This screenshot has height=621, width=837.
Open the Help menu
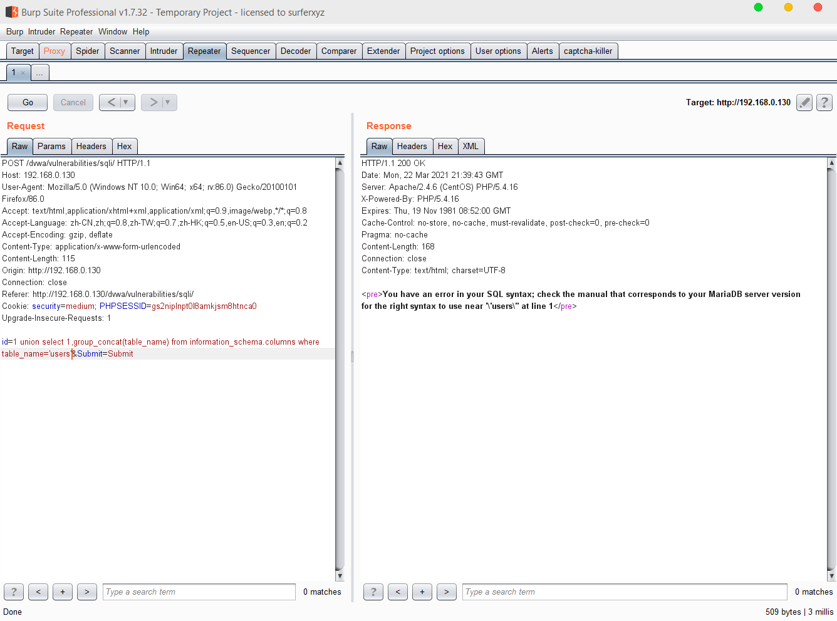[141, 31]
